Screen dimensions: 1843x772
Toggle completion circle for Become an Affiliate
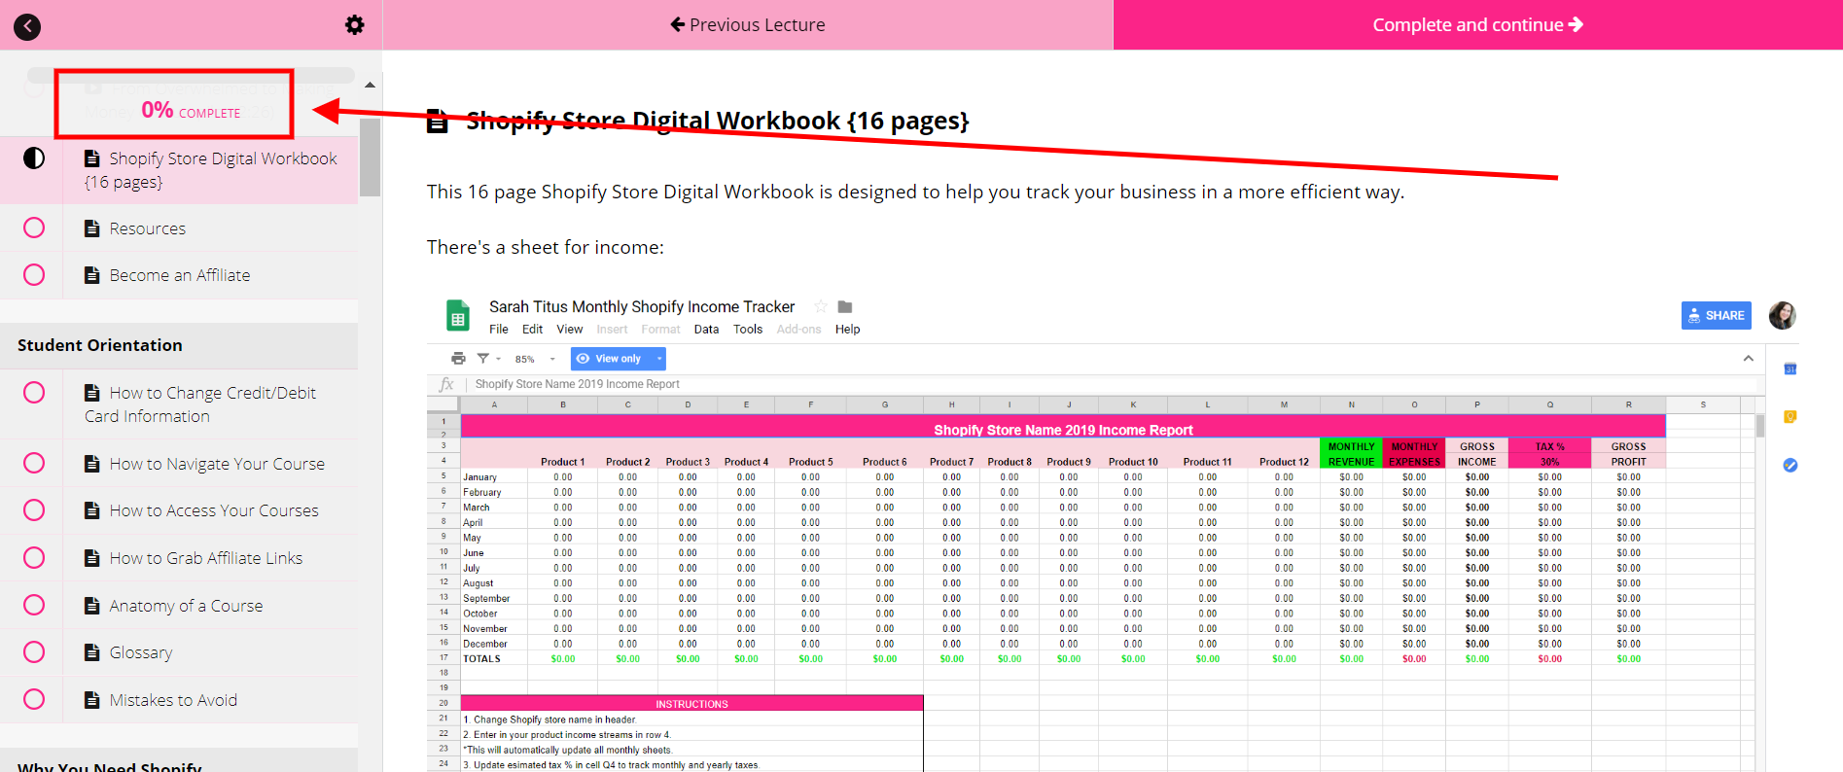coord(34,275)
